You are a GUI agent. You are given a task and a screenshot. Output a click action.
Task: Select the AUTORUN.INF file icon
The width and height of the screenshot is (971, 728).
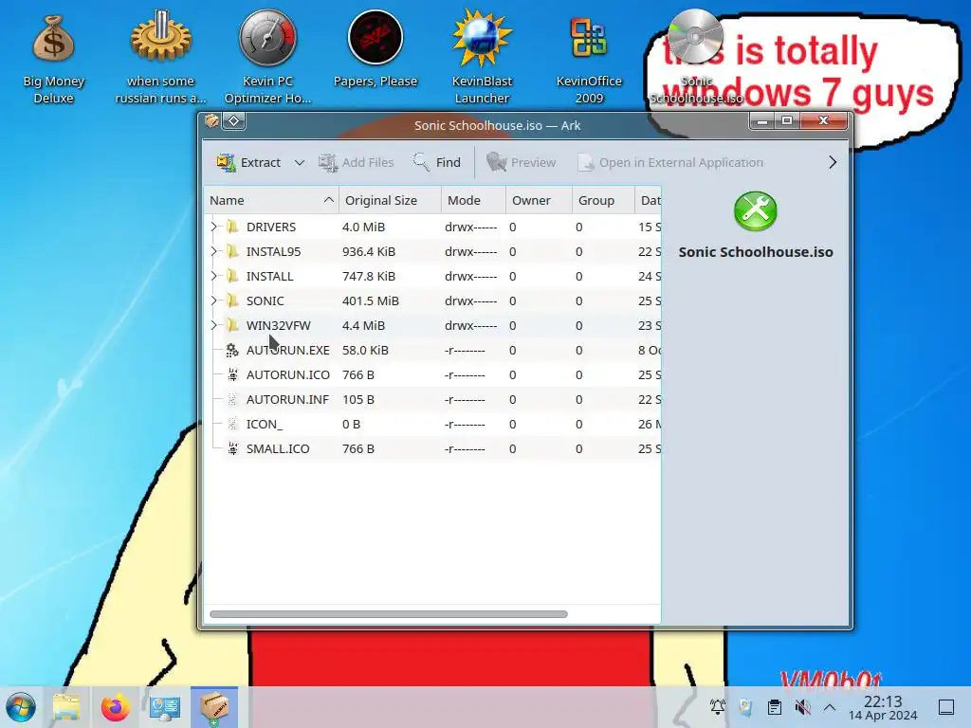(232, 399)
